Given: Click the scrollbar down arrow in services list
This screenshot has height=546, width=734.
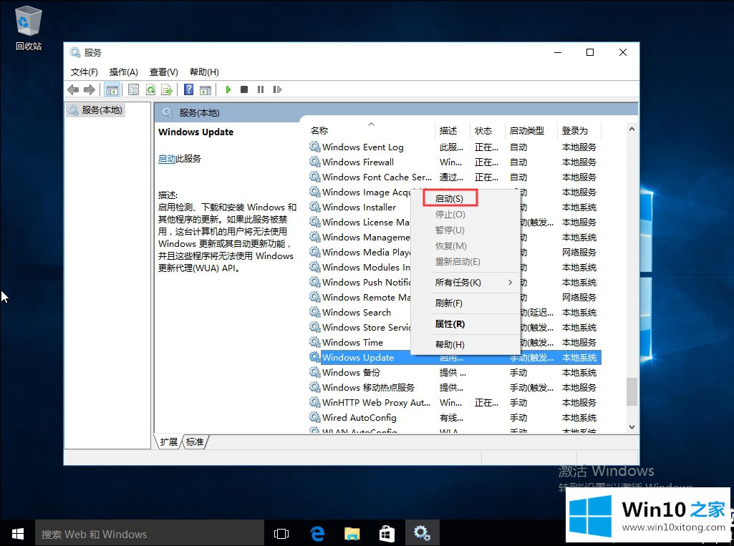Looking at the screenshot, I should (632, 426).
